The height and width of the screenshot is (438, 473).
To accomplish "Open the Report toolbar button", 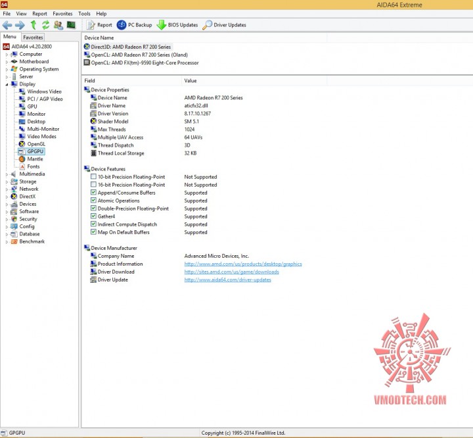I will pyautogui.click(x=99, y=25).
